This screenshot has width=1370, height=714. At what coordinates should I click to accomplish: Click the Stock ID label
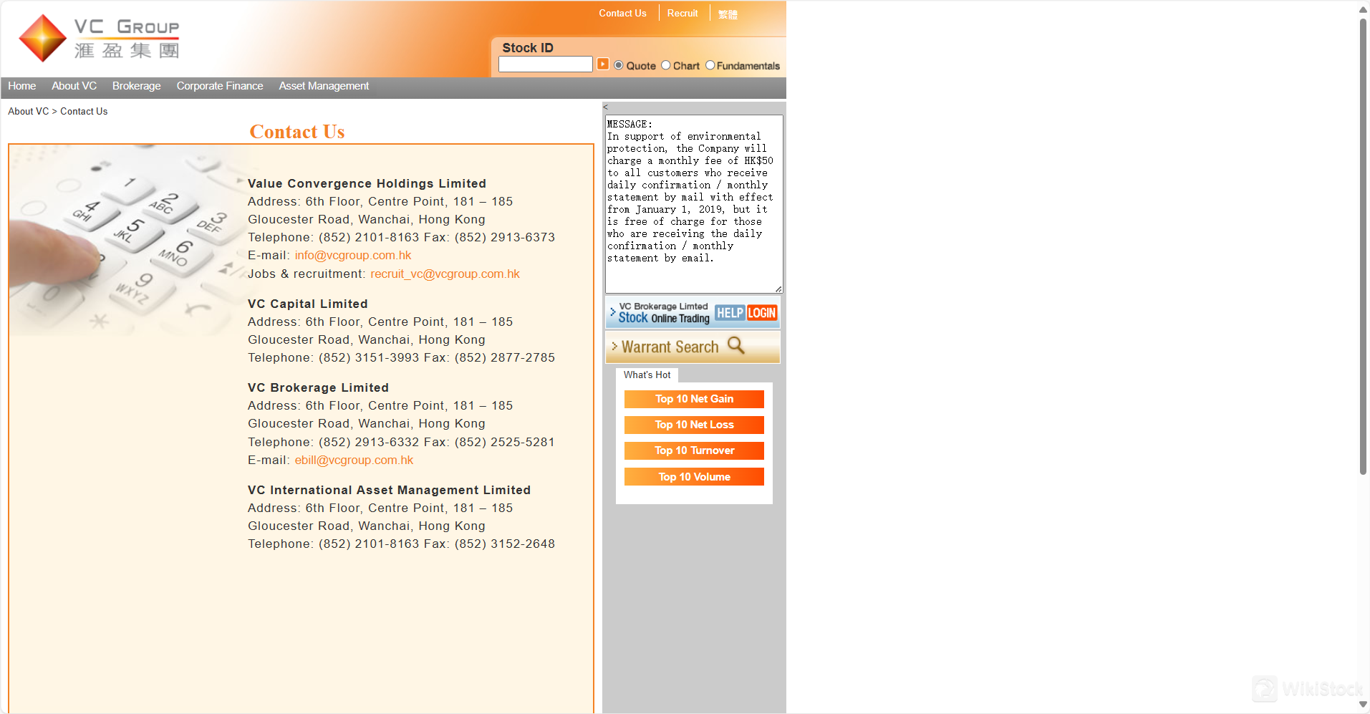(528, 47)
